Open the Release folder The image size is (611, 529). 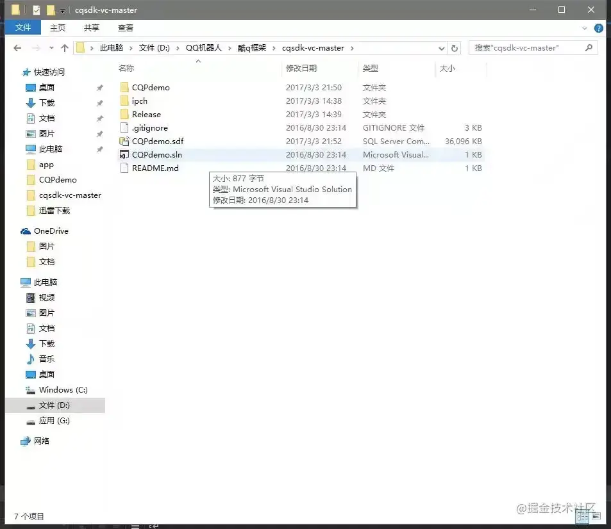(x=146, y=115)
